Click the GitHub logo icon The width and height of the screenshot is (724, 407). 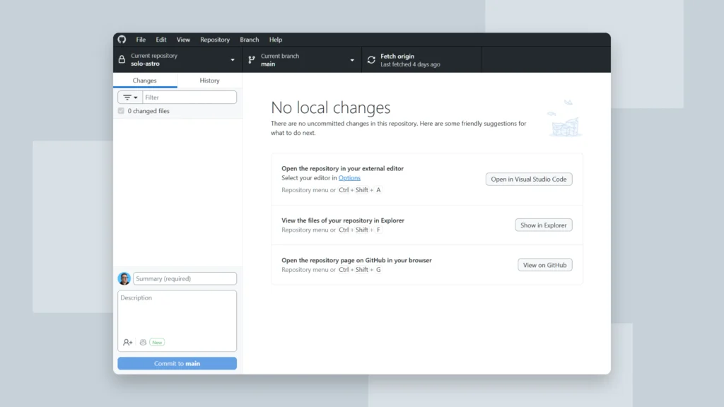coord(122,40)
